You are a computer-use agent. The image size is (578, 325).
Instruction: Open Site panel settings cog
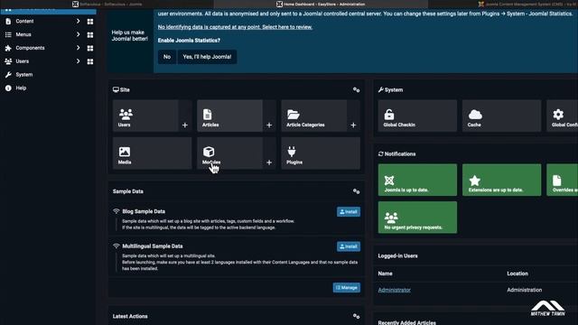pyautogui.click(x=356, y=89)
